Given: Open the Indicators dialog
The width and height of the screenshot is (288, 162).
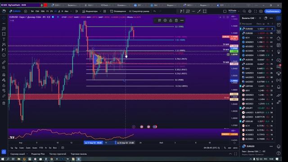Looking at the screenshot, I should click(90, 11).
